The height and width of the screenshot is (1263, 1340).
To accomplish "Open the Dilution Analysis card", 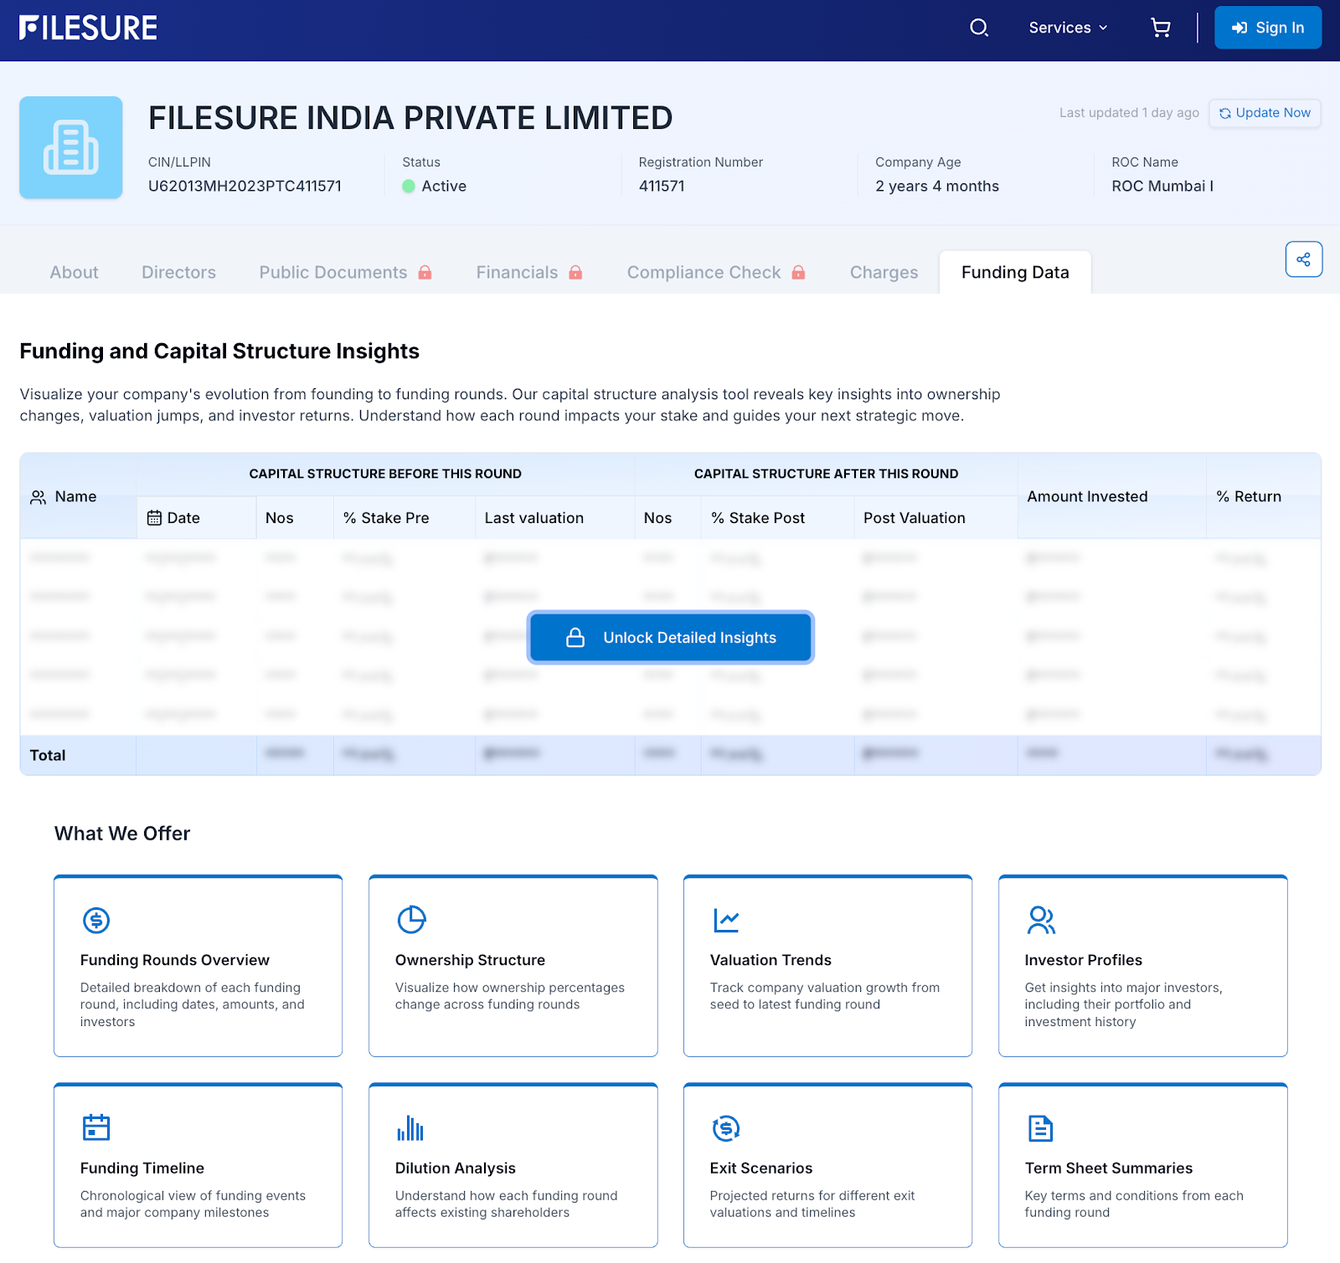I will pyautogui.click(x=513, y=1165).
